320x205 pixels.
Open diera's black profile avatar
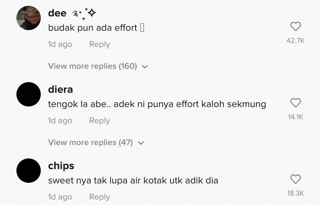click(28, 94)
